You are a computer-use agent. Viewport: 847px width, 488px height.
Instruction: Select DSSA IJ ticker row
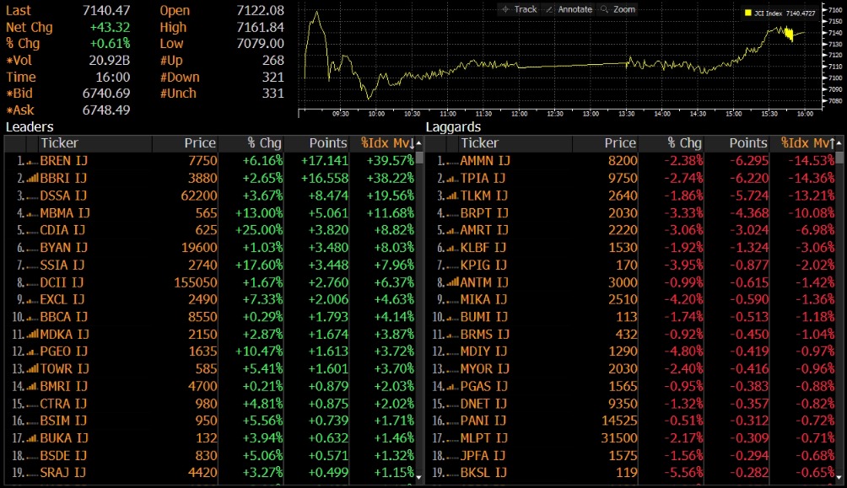click(x=211, y=196)
